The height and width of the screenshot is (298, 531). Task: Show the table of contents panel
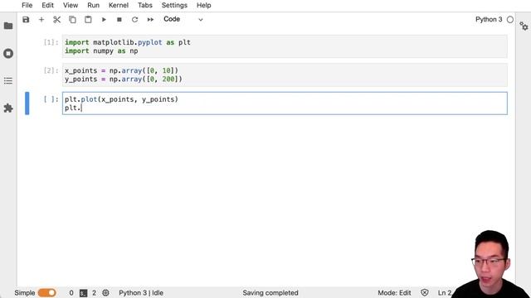8,81
